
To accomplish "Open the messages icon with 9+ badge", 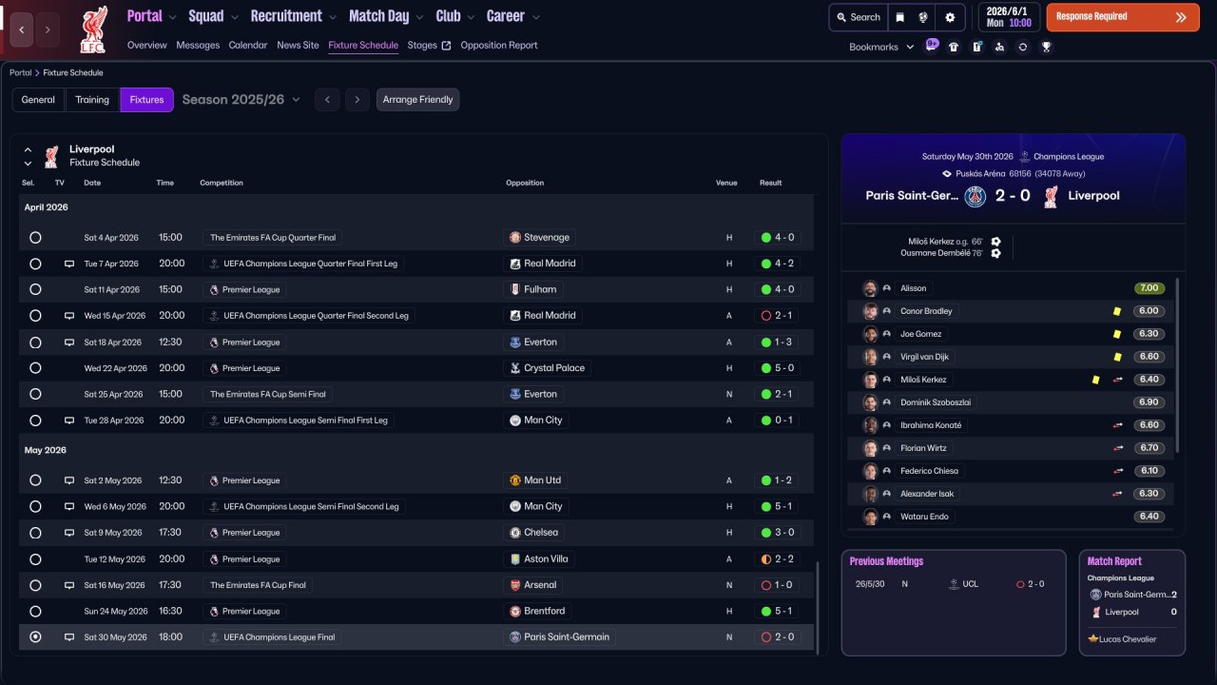I will [931, 46].
